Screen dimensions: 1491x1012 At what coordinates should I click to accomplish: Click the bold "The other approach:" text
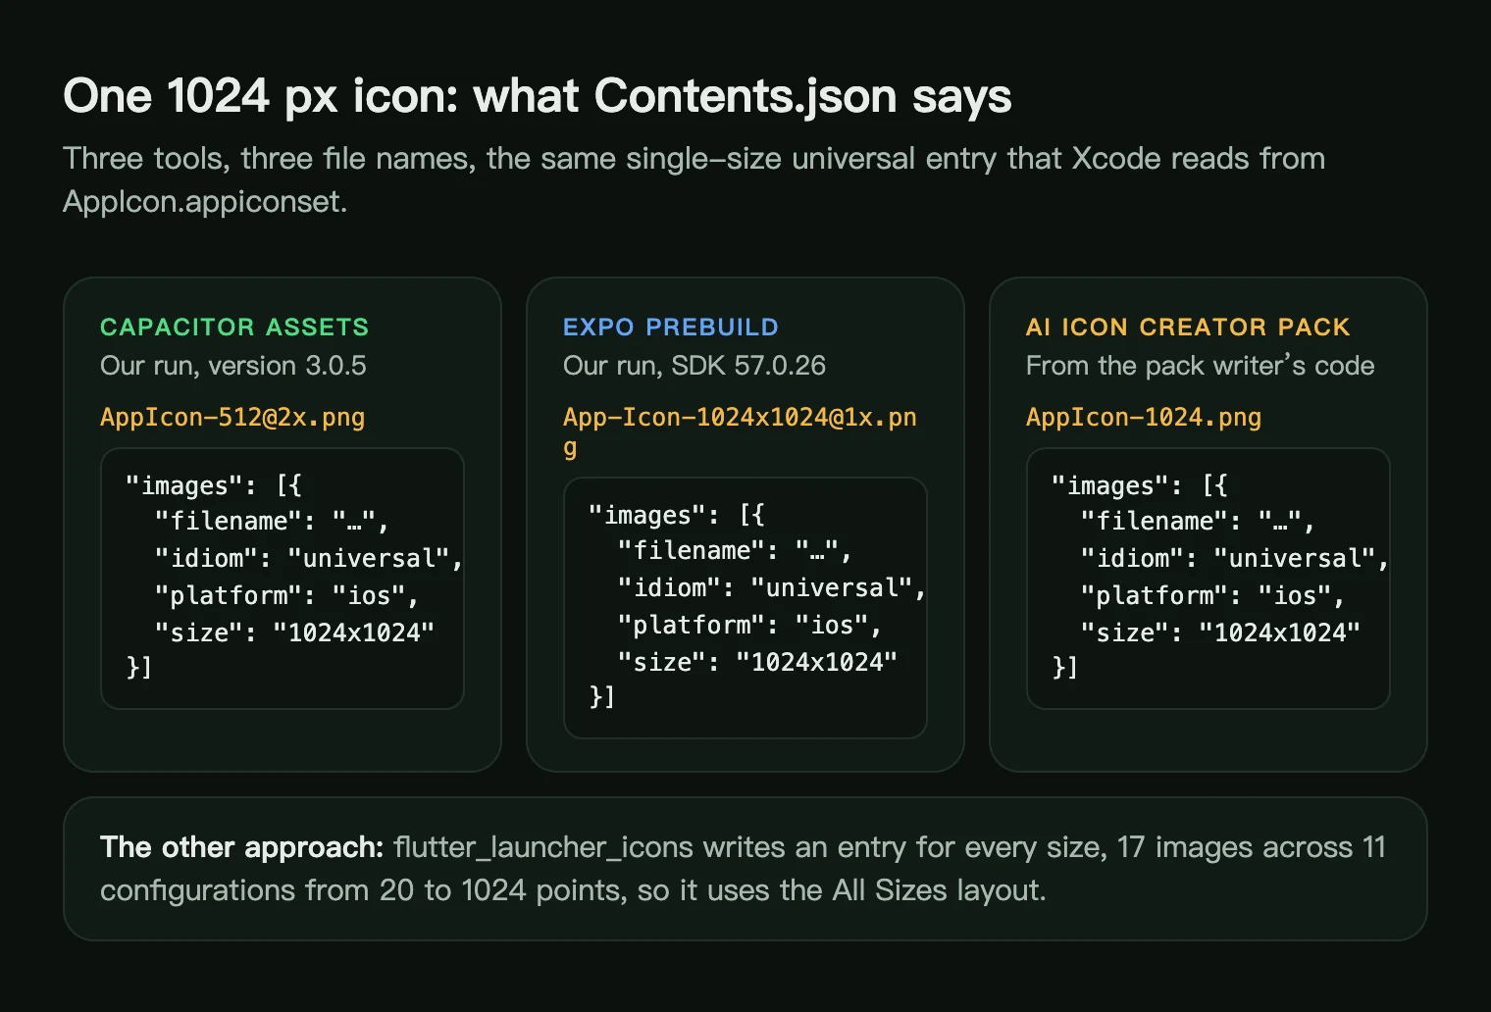click(242, 847)
